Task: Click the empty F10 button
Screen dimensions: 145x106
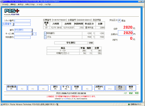Action: pos(110,88)
